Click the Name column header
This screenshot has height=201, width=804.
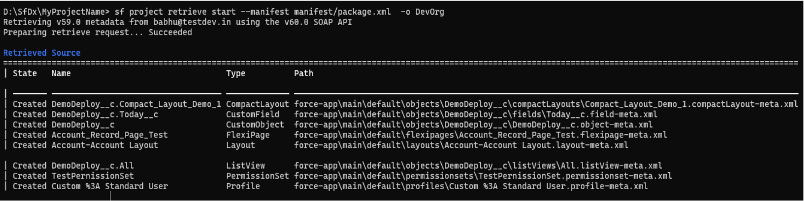coord(61,74)
